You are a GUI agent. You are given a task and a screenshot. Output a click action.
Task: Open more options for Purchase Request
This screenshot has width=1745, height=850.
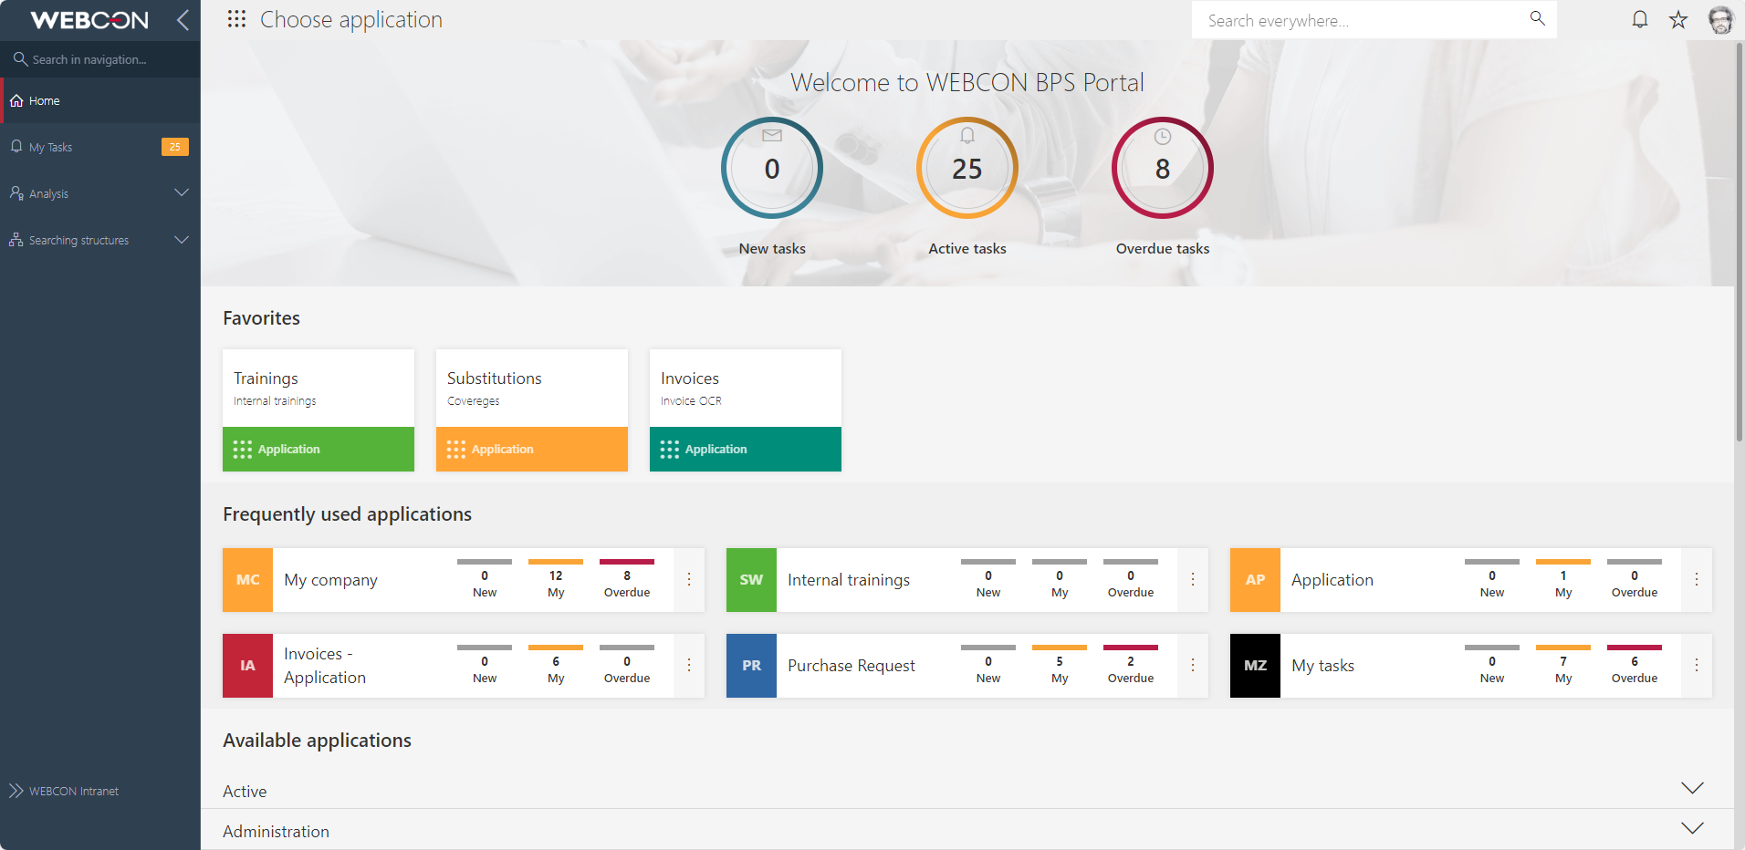pyautogui.click(x=1193, y=666)
